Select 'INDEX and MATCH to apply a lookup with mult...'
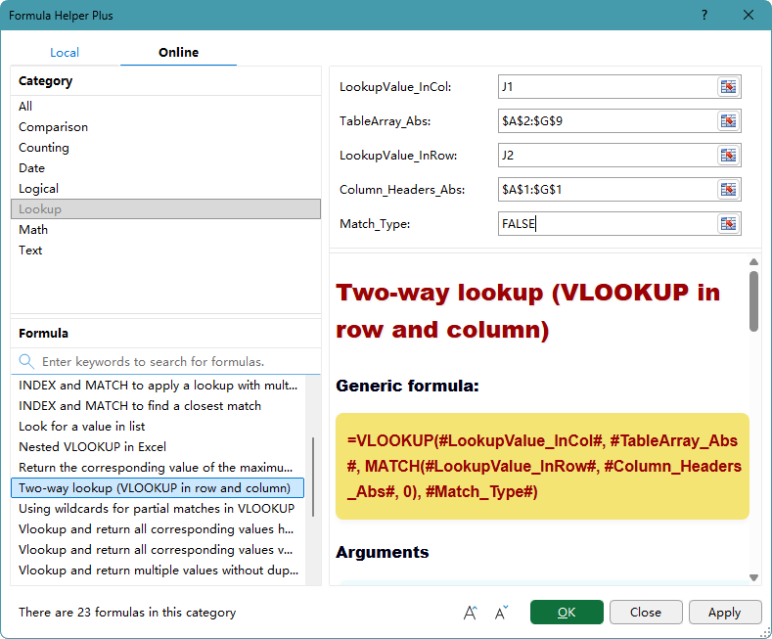772x639 pixels. [158, 386]
